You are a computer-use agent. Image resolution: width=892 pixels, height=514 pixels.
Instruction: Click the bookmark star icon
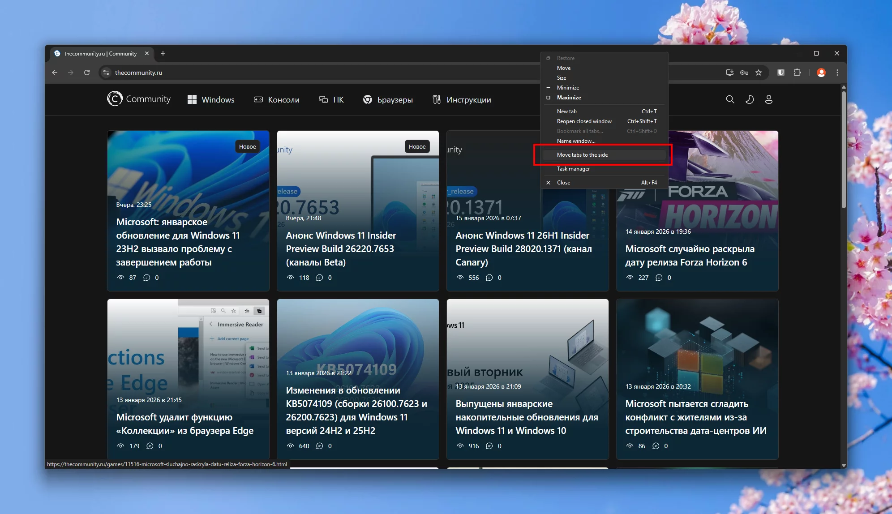click(x=759, y=73)
